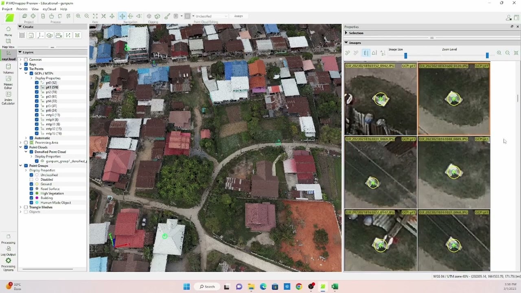
Task: Collapse the Images section
Action: [346, 43]
